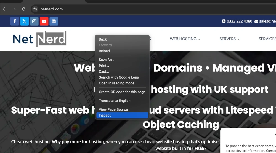
Task: Click the envelope icon beside the sales email
Action: pos(256,21)
